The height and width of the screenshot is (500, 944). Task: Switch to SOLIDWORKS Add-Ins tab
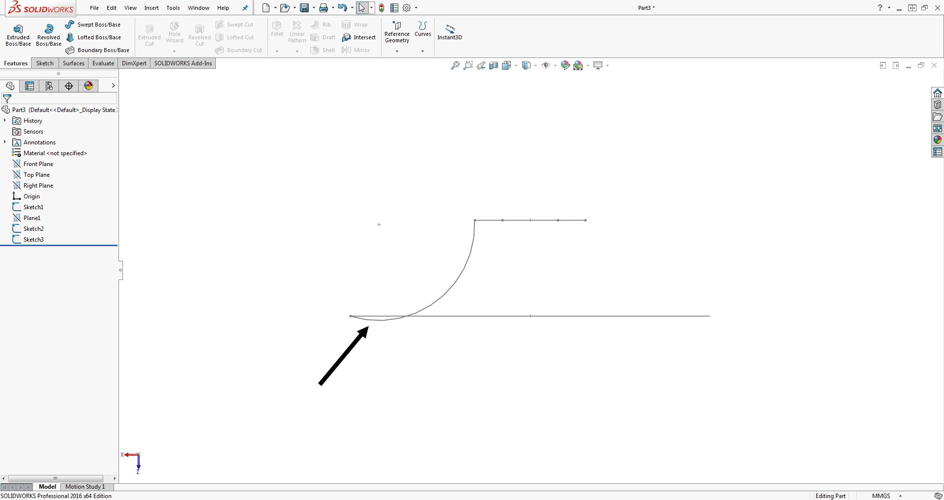click(183, 63)
